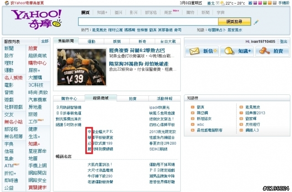Viewport: 292px width, 192px height.
Task: Open 新聞 in the service list
Action: [9, 48]
